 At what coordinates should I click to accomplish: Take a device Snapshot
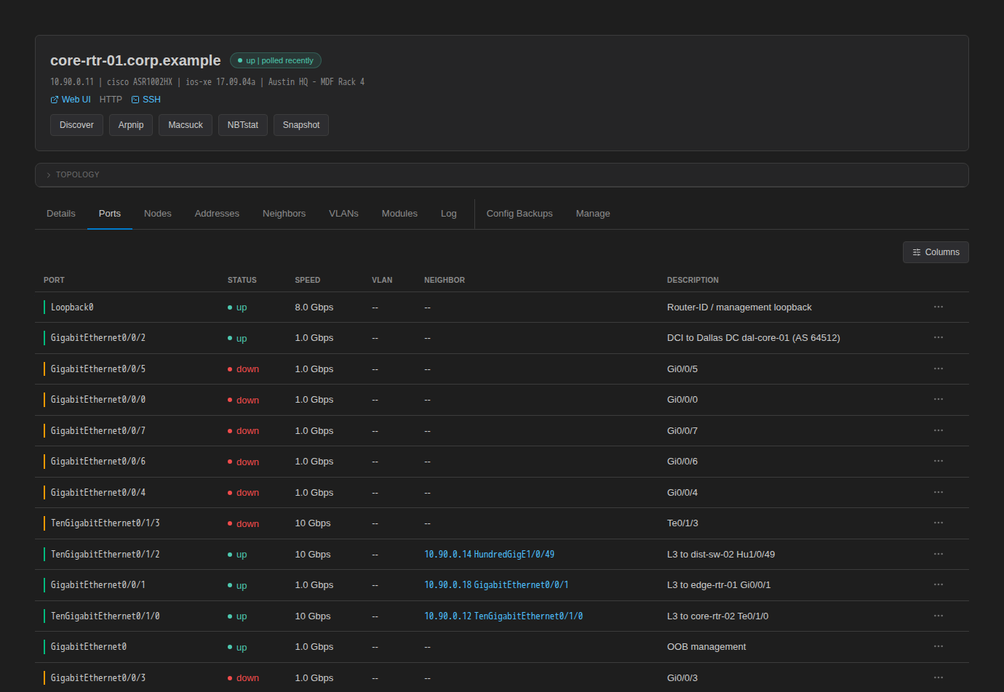point(301,125)
